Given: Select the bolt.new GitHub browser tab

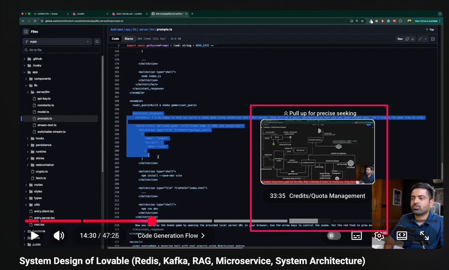Looking at the screenshot, I should 169,13.
